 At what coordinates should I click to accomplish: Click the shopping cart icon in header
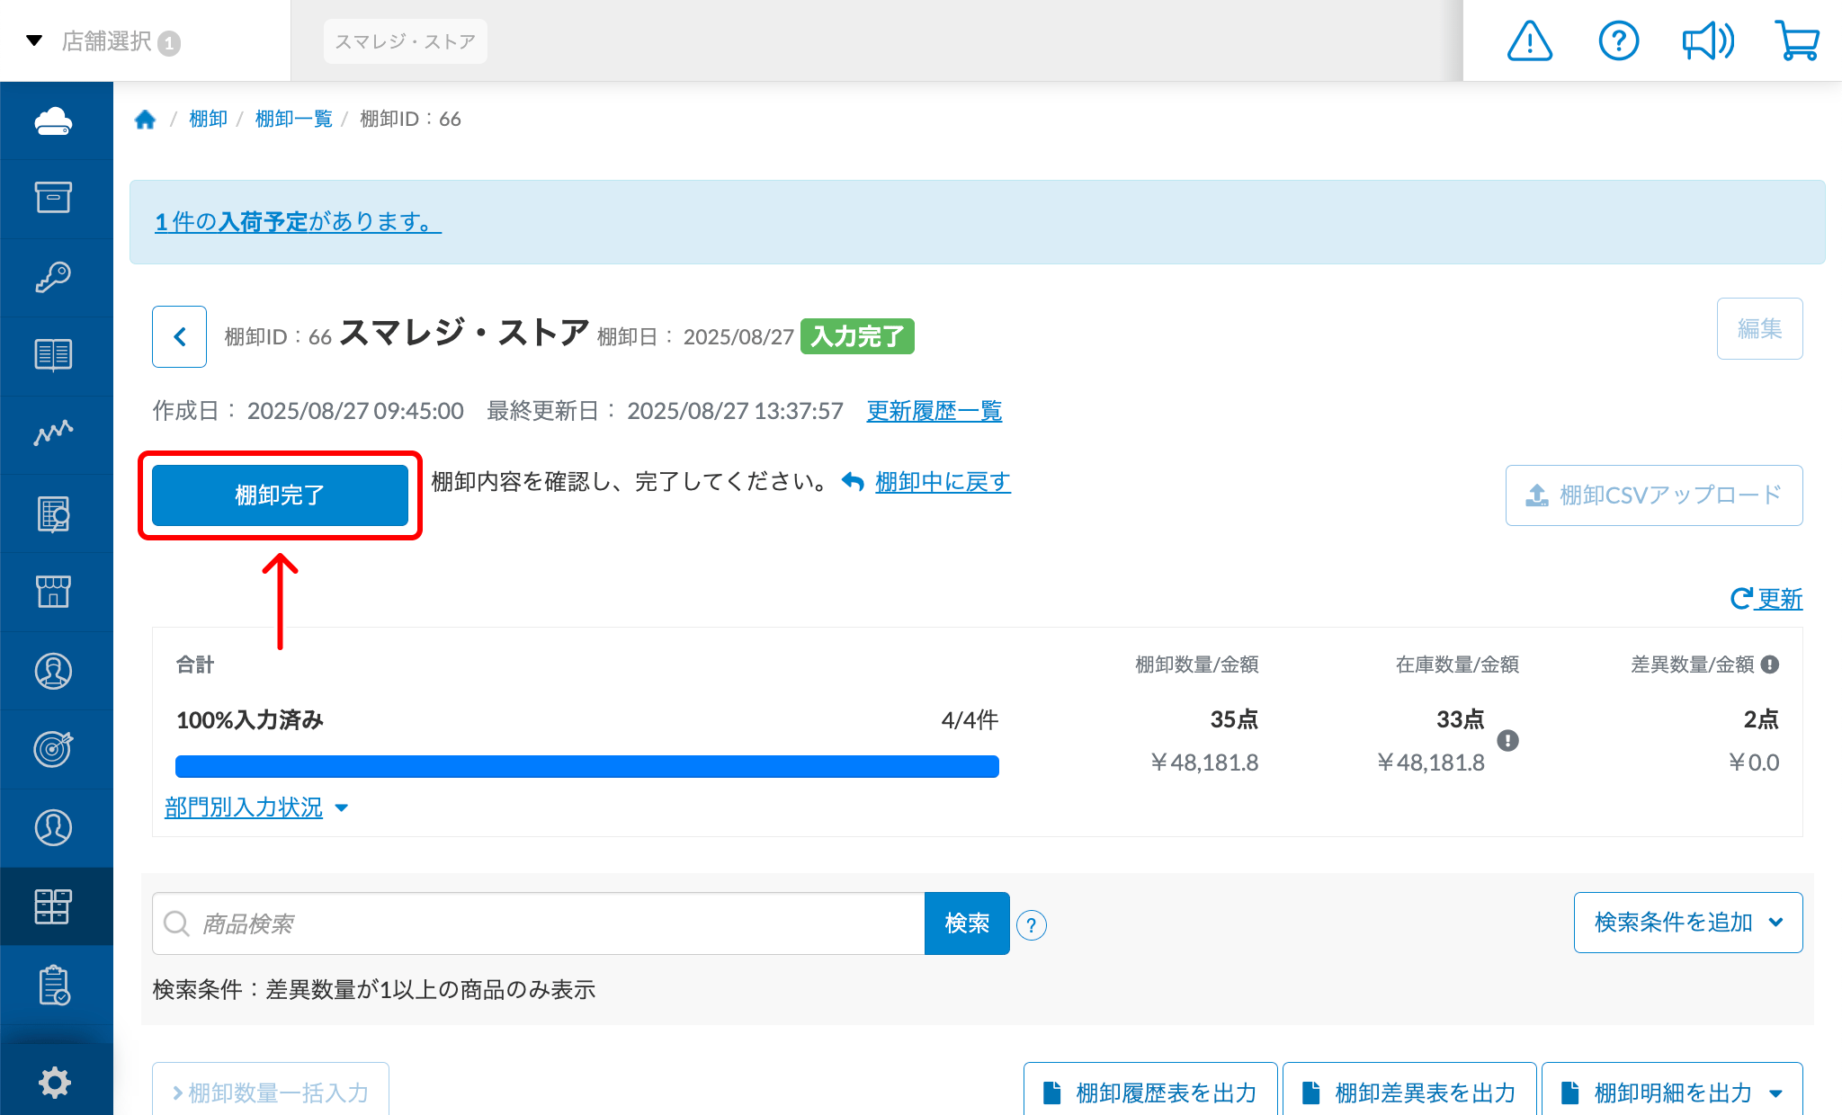(x=1796, y=40)
